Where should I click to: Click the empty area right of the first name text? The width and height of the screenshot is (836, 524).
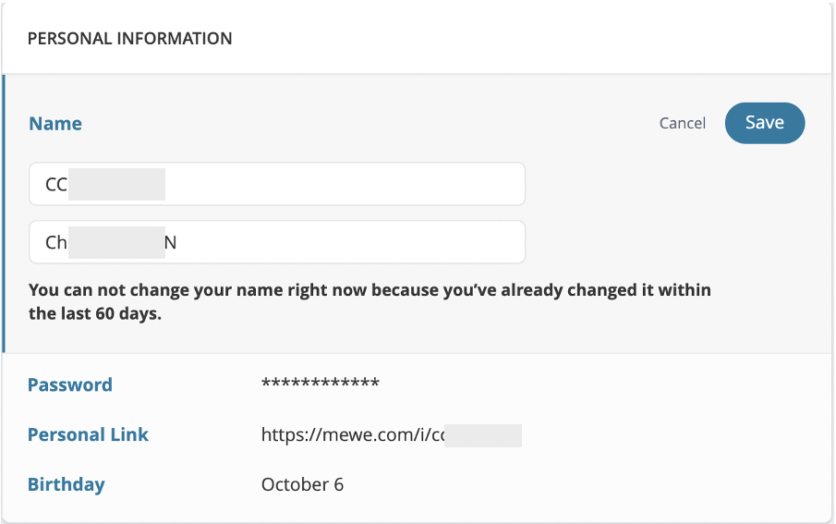346,184
